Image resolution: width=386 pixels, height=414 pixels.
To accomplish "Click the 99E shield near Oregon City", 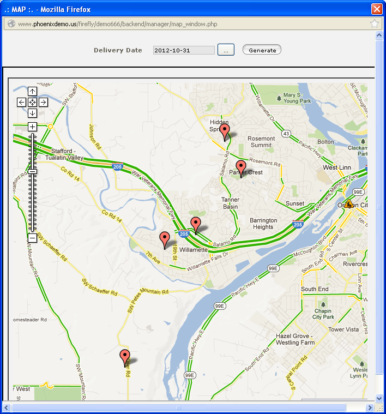I will [x=358, y=192].
